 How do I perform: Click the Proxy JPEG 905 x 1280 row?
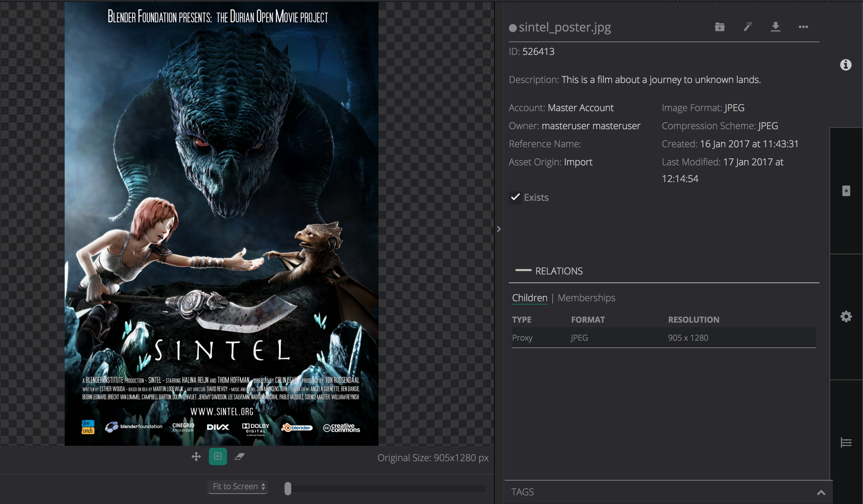(x=663, y=338)
